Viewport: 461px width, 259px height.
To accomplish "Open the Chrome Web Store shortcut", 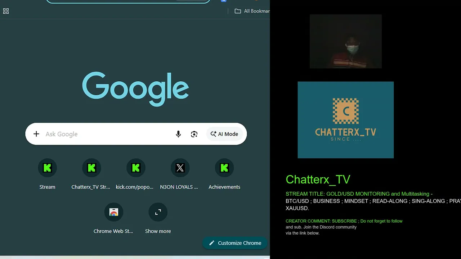I will pos(113,219).
